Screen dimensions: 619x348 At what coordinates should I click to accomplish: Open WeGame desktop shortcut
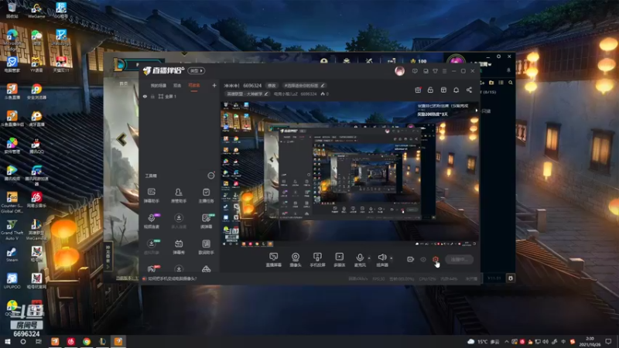(x=36, y=10)
